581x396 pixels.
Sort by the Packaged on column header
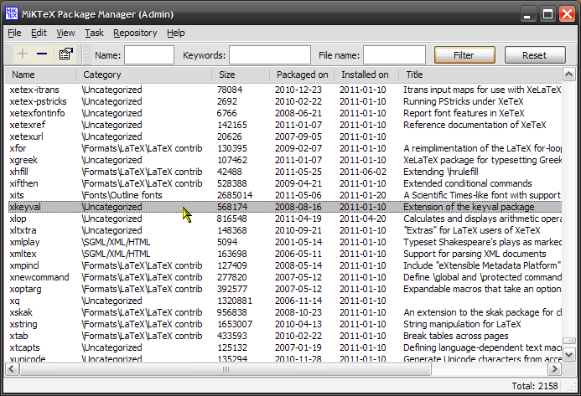[302, 75]
